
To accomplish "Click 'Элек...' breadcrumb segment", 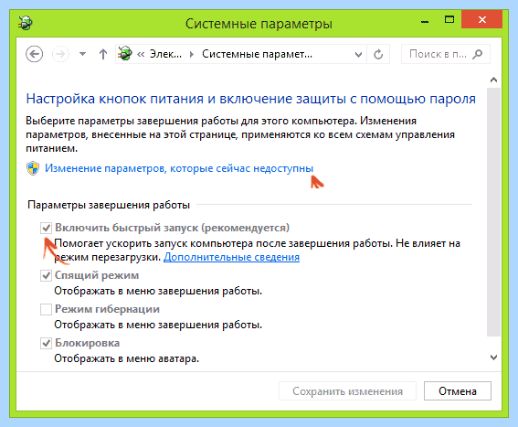I will point(165,54).
